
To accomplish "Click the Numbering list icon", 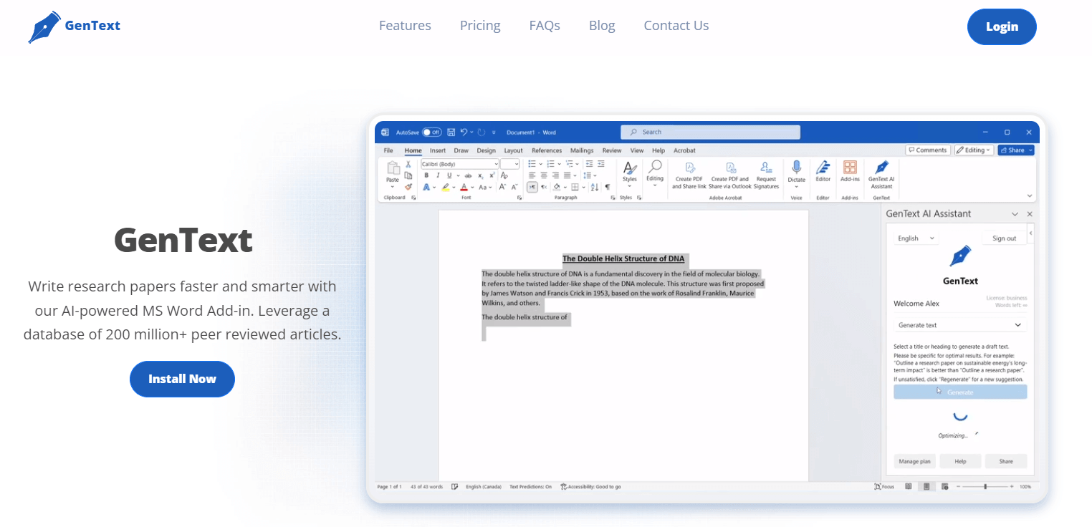I will point(550,164).
